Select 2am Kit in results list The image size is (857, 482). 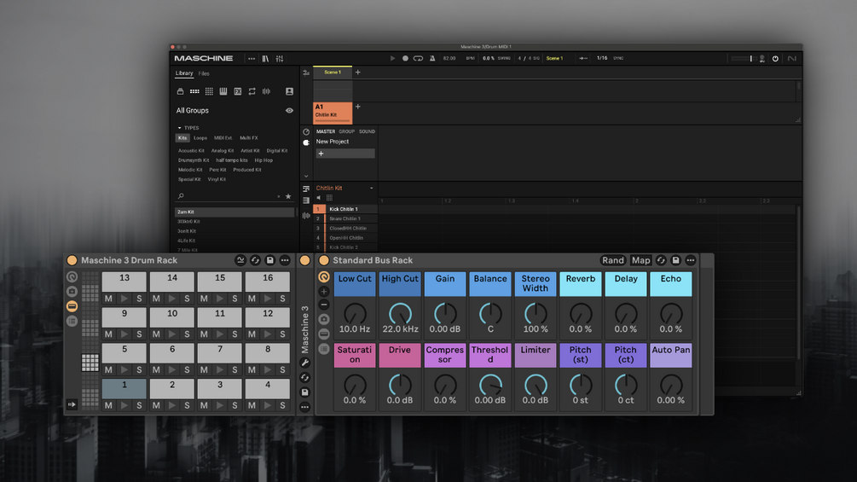coord(235,212)
